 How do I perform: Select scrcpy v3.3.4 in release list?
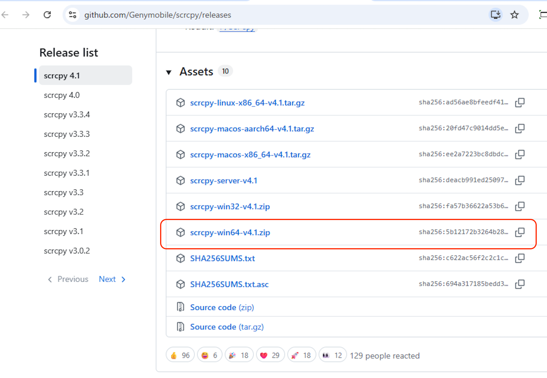pos(67,114)
